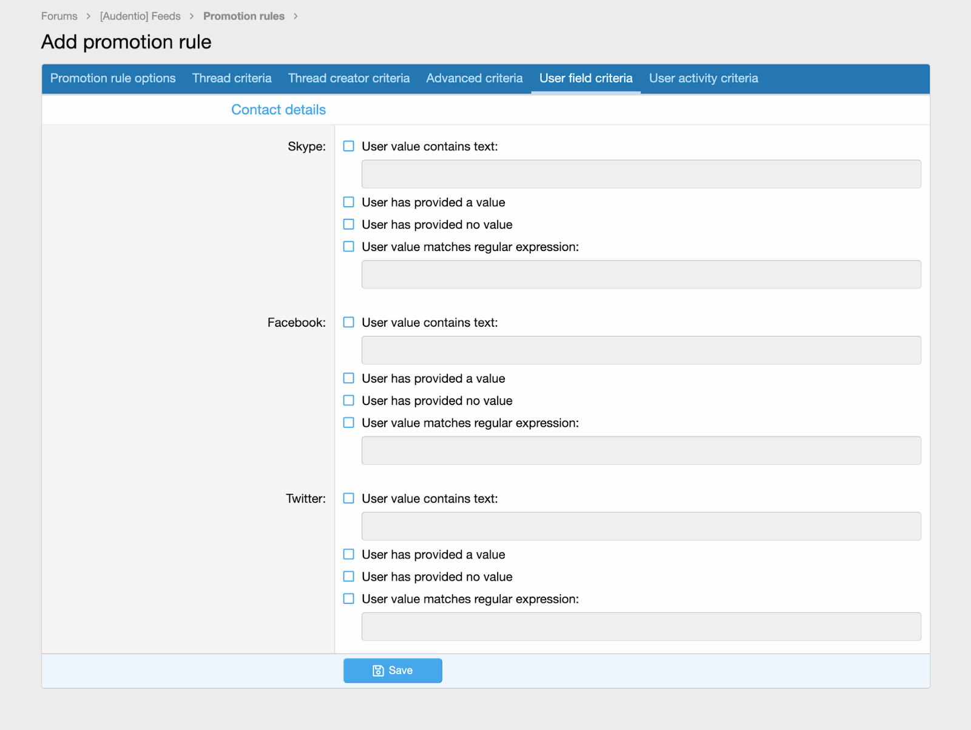Click the Skype contains-text input field
Viewport: 971px width, 730px height.
pyautogui.click(x=641, y=174)
